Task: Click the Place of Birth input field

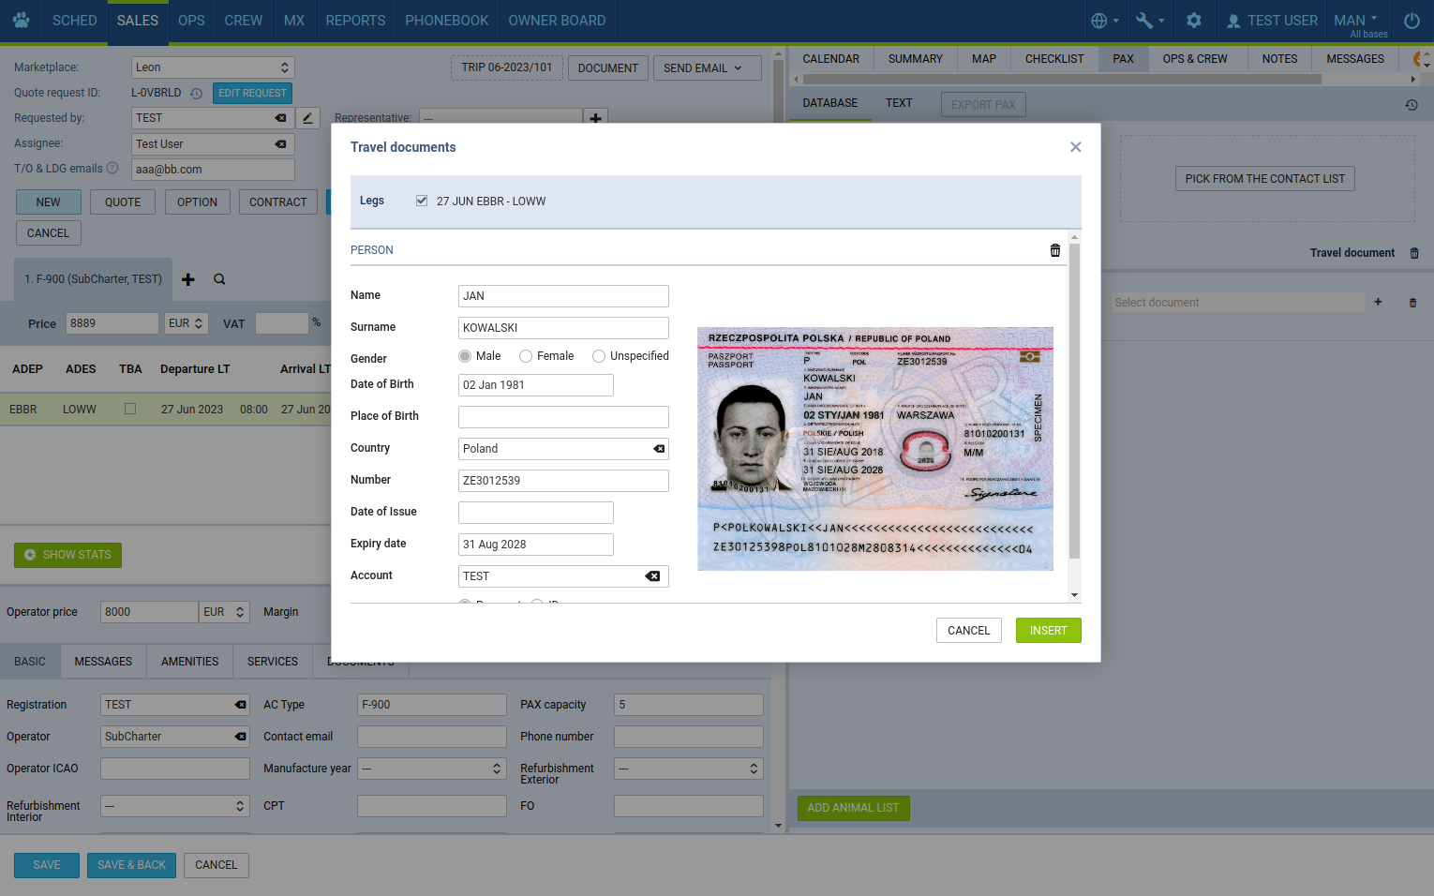Action: [x=563, y=417]
